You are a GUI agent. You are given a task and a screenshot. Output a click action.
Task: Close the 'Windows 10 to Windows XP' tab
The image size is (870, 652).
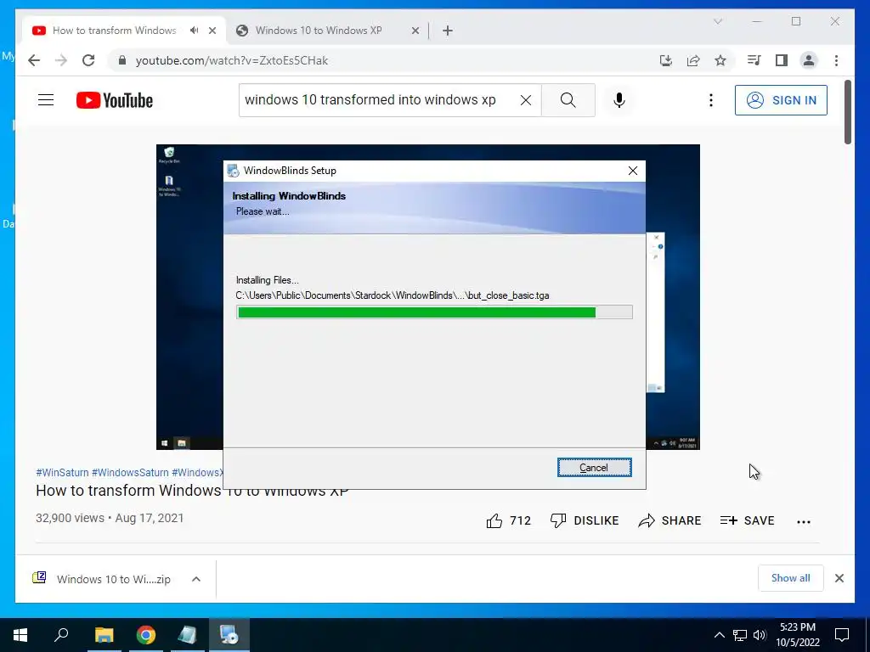click(x=415, y=31)
